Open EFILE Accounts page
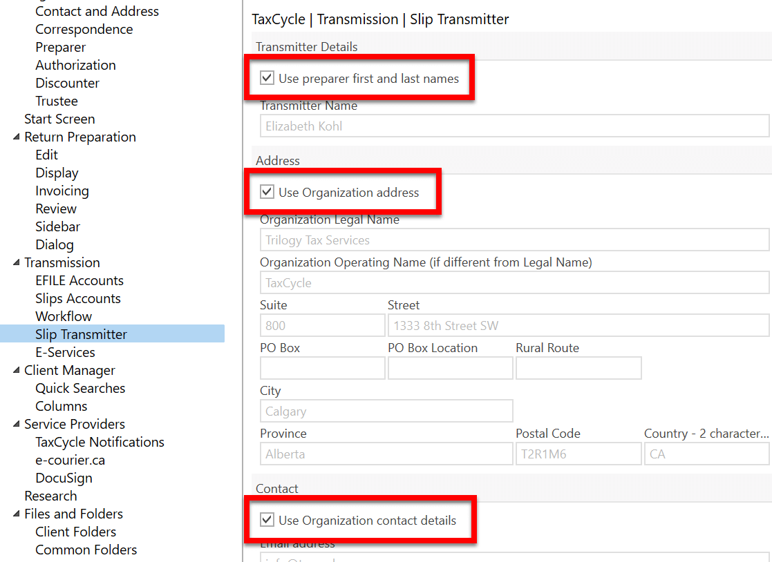 (x=79, y=281)
